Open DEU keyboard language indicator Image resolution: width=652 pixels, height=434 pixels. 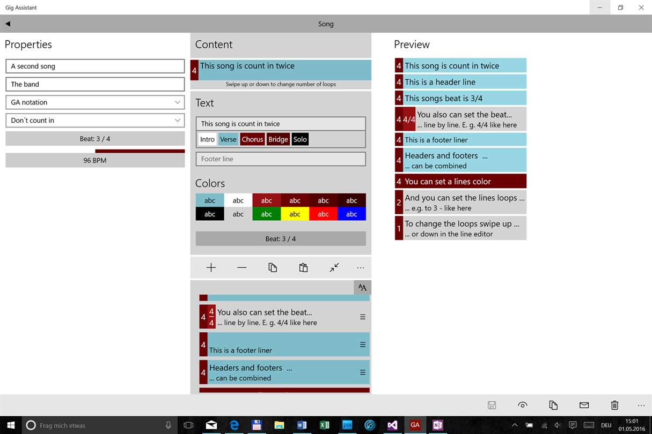click(x=606, y=425)
